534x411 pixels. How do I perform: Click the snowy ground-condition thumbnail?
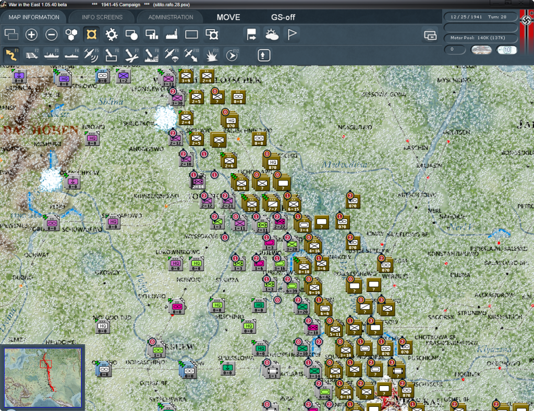point(481,50)
